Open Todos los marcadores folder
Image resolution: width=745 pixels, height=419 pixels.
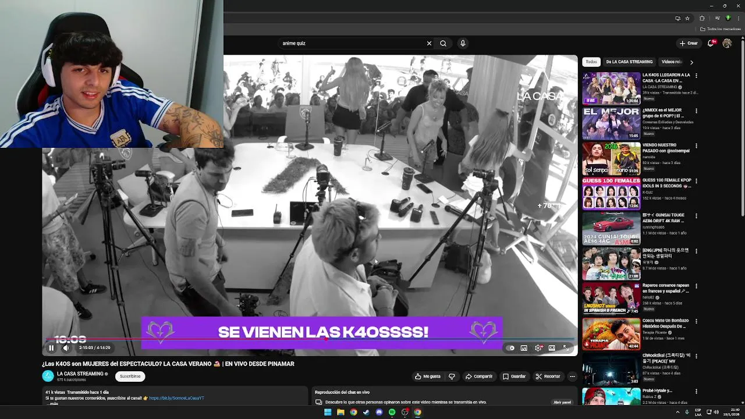[x=720, y=29]
